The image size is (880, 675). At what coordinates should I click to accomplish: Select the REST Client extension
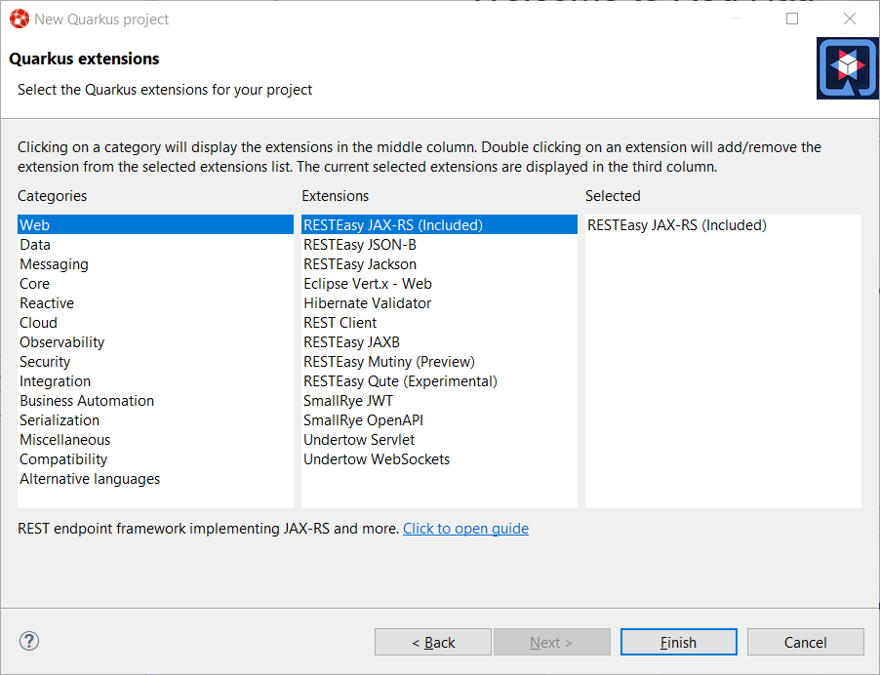439,323
